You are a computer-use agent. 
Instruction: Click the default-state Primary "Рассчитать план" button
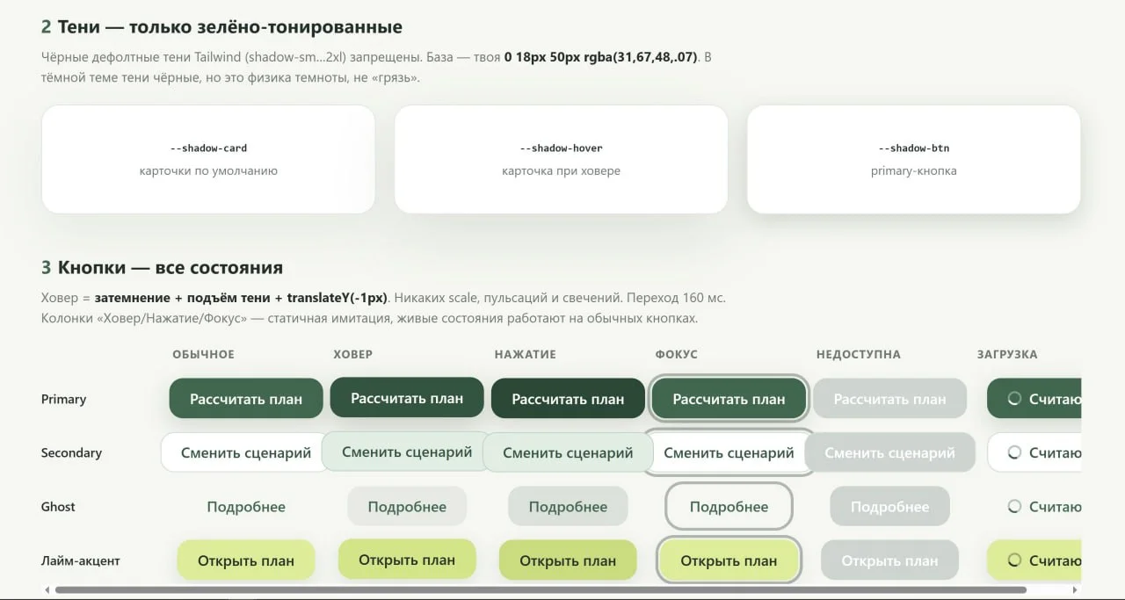pos(246,399)
